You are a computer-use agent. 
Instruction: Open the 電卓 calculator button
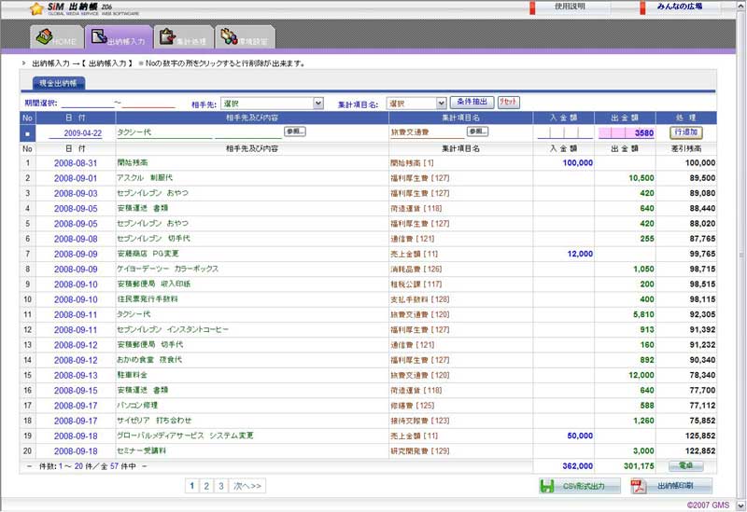685,464
